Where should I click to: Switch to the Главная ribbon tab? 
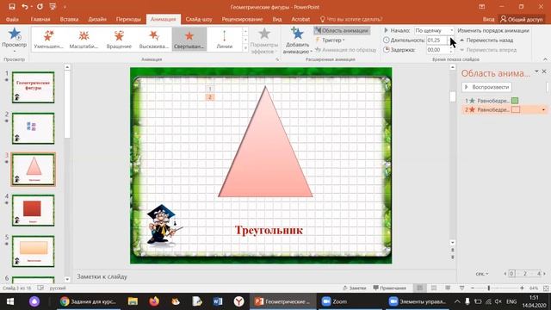coord(40,19)
